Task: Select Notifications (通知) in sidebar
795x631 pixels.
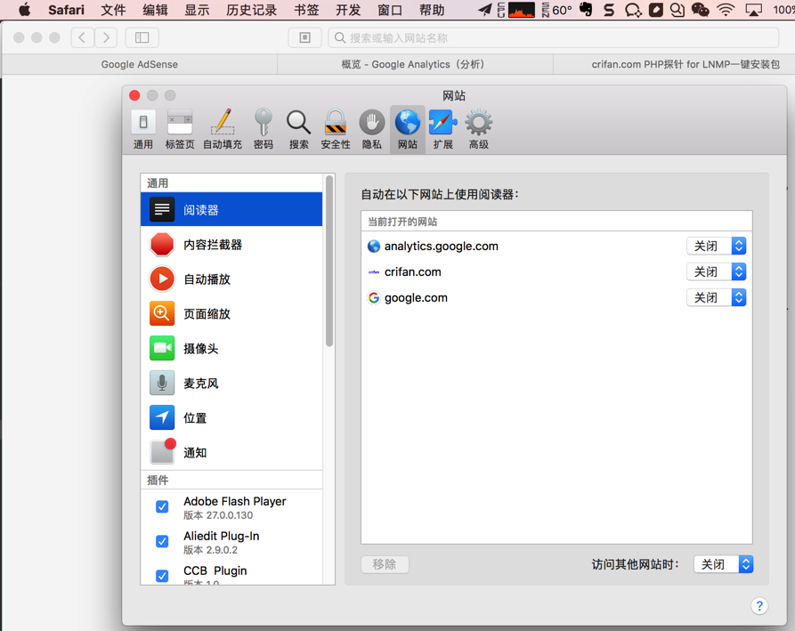Action: (231, 452)
